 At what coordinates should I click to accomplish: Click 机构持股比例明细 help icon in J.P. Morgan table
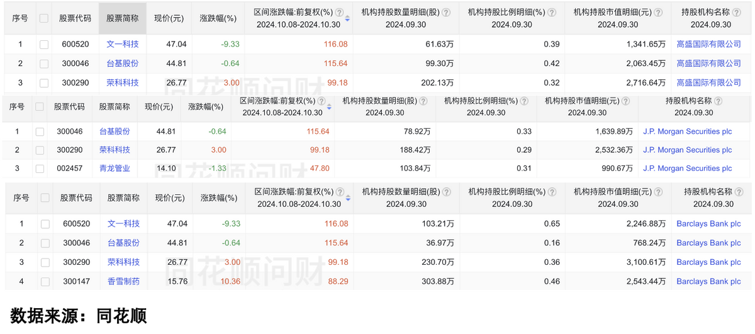point(523,101)
